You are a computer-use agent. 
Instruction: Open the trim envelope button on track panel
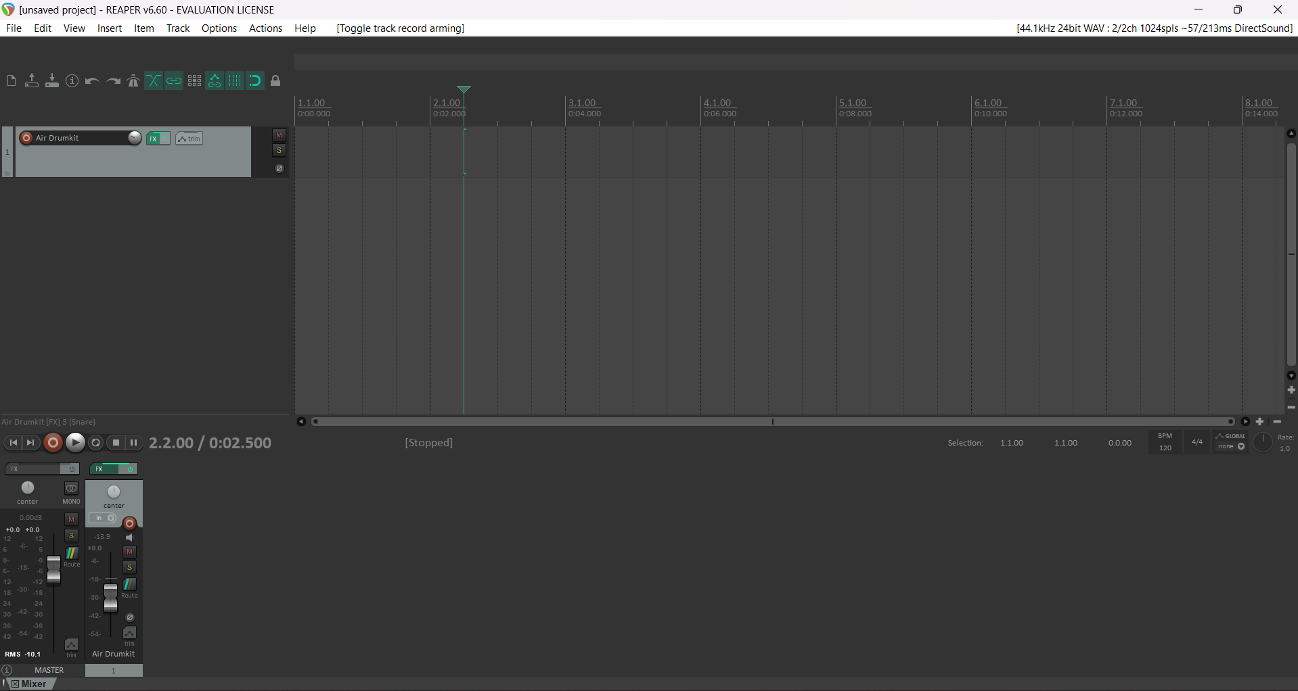pos(189,139)
